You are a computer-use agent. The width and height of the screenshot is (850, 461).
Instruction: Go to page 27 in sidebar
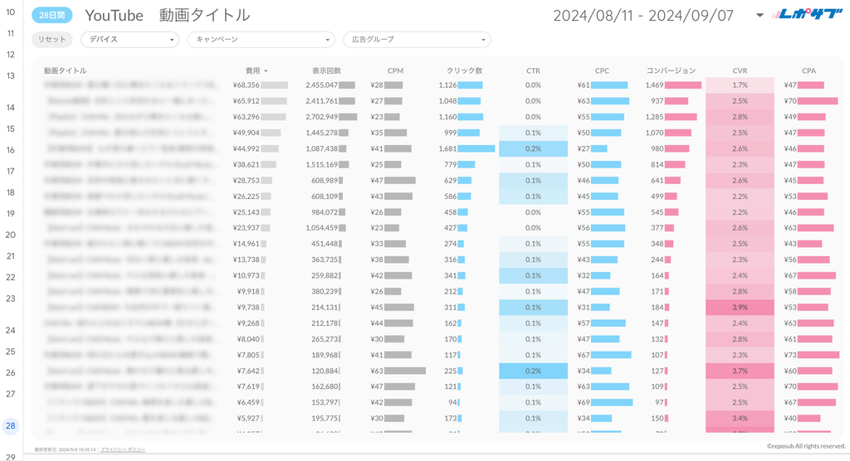point(11,394)
